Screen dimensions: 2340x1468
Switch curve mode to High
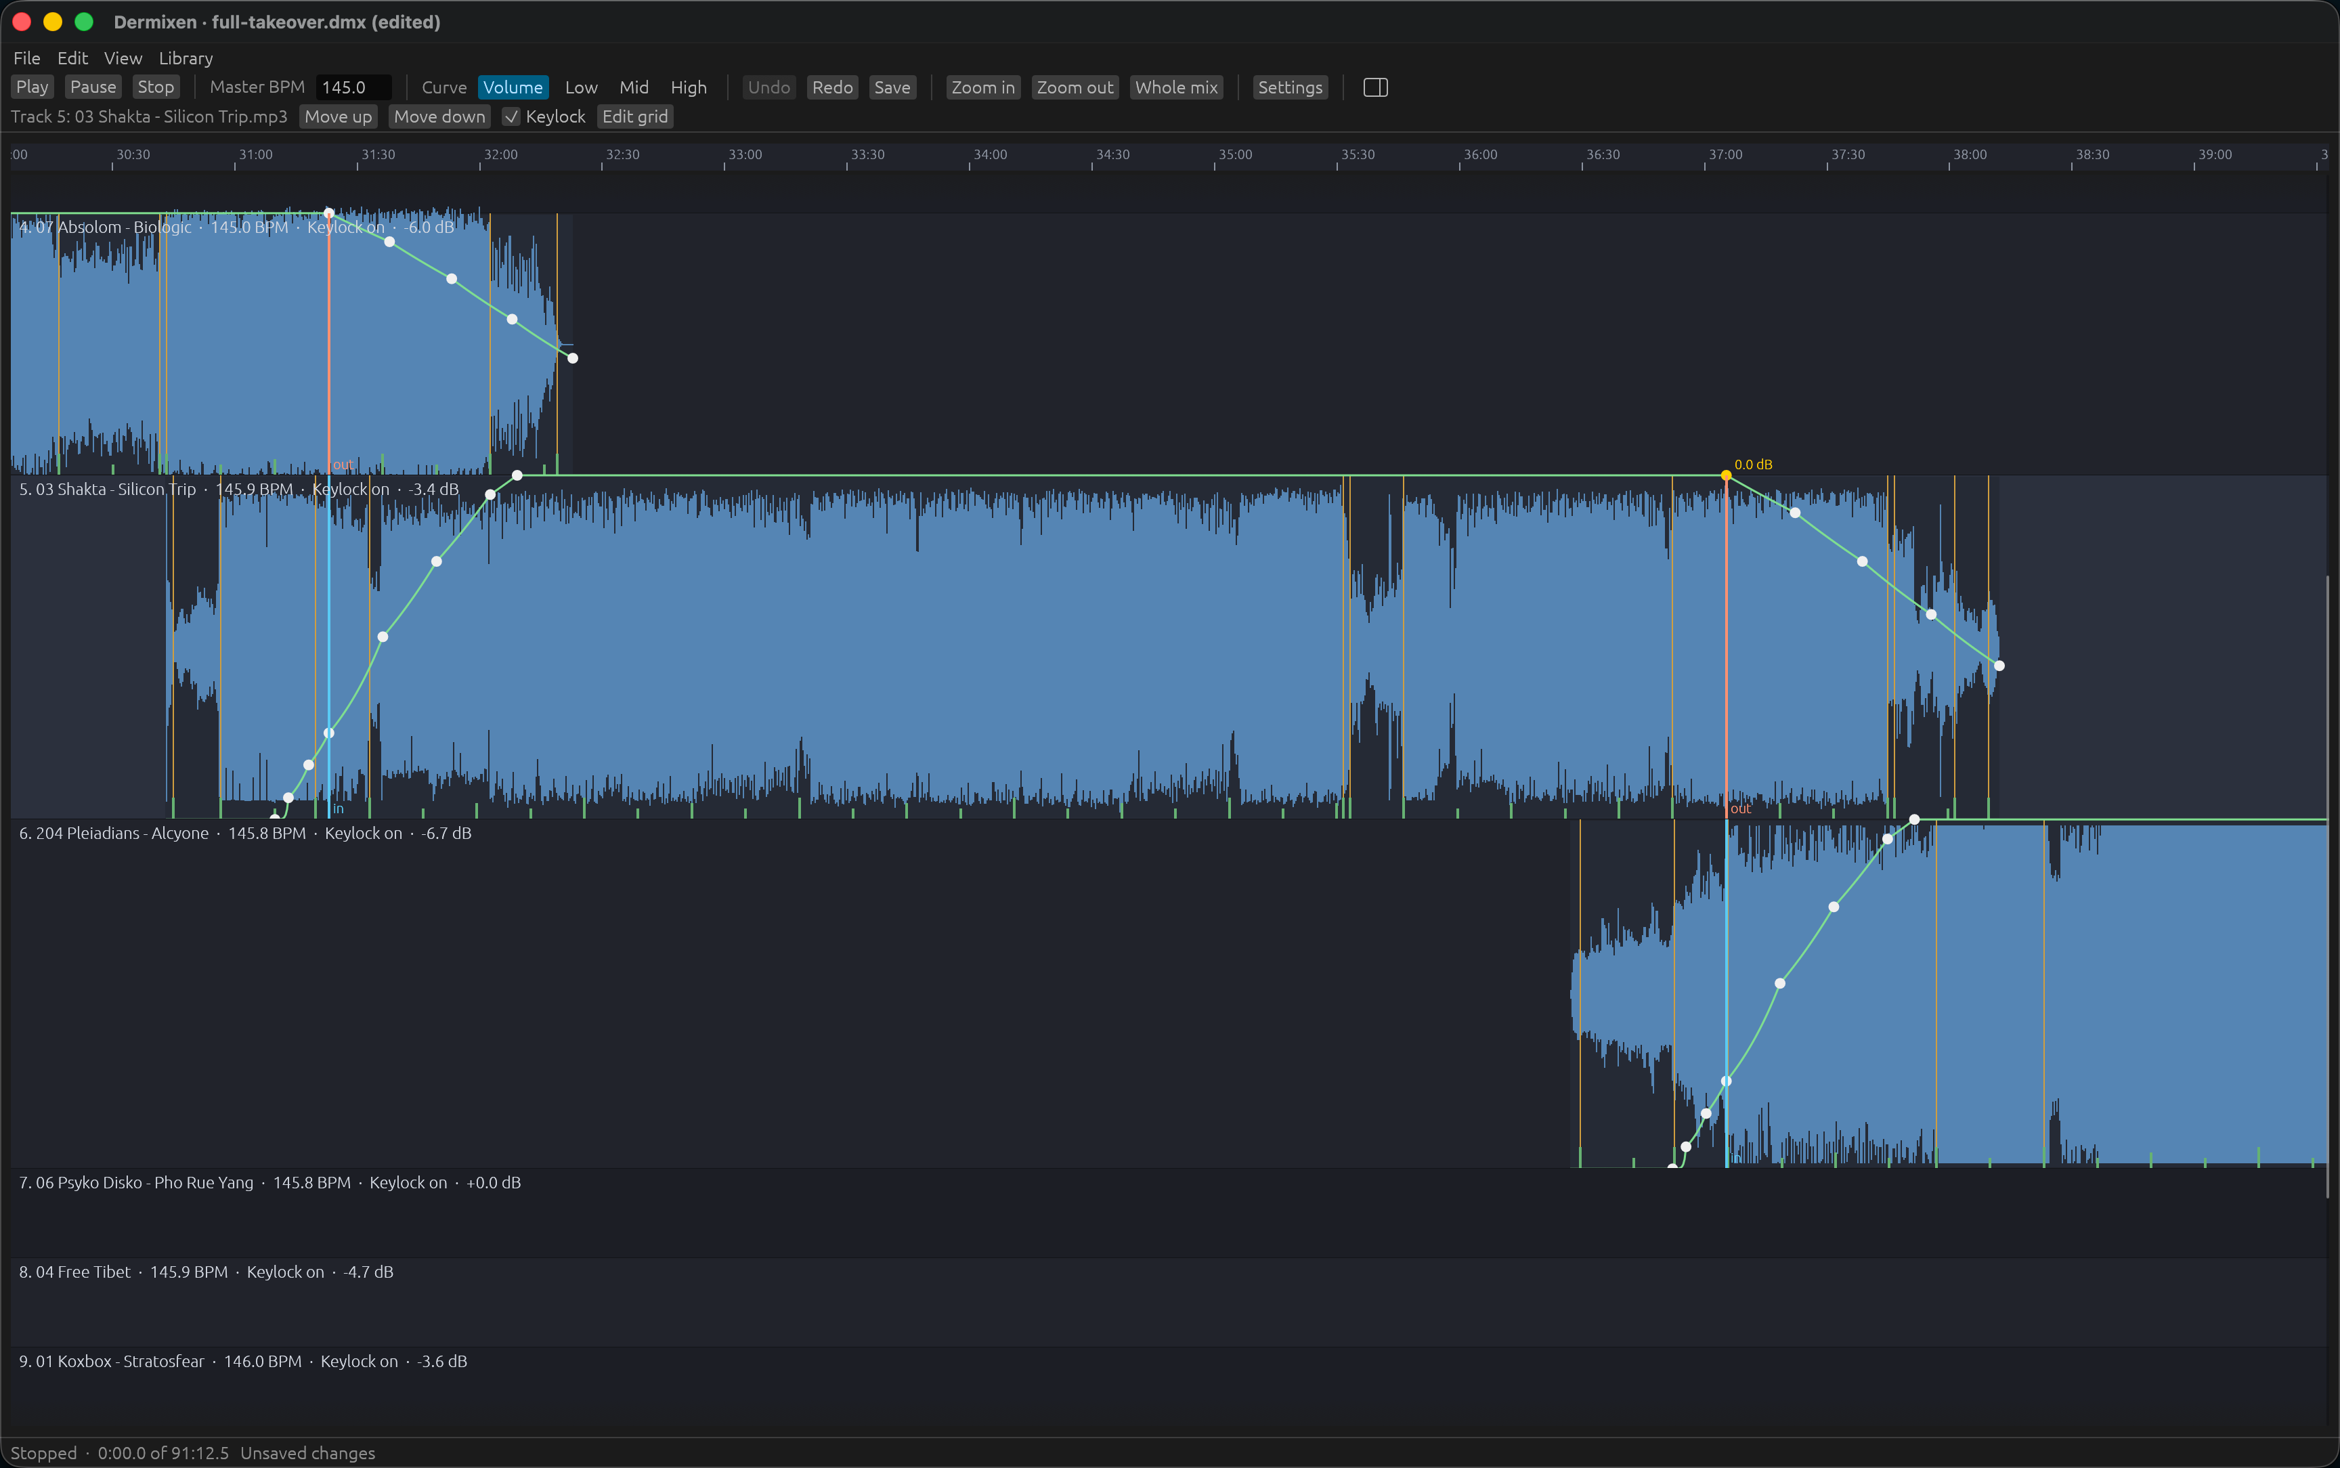click(x=689, y=87)
